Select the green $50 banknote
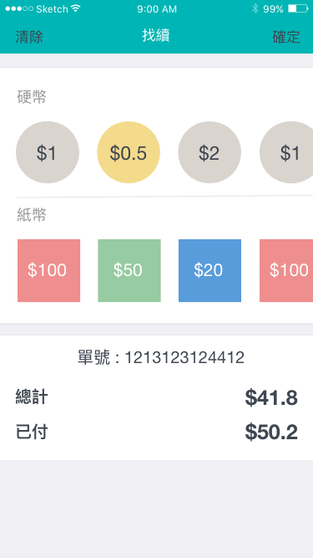Screen dimensions: 313x558 (x=129, y=270)
